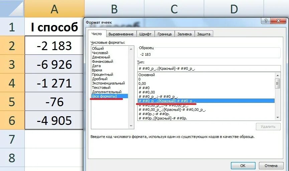Viewport: 289px width, 171px height.
Task: Select column D header
Action: 234,8
